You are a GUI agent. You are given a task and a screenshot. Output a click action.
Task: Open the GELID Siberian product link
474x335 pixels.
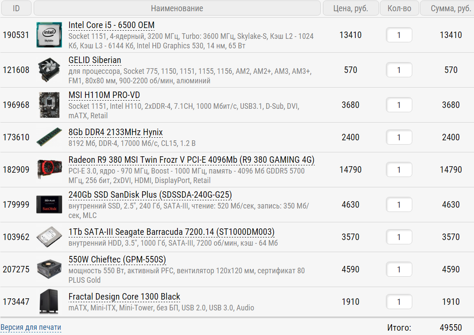(95, 60)
